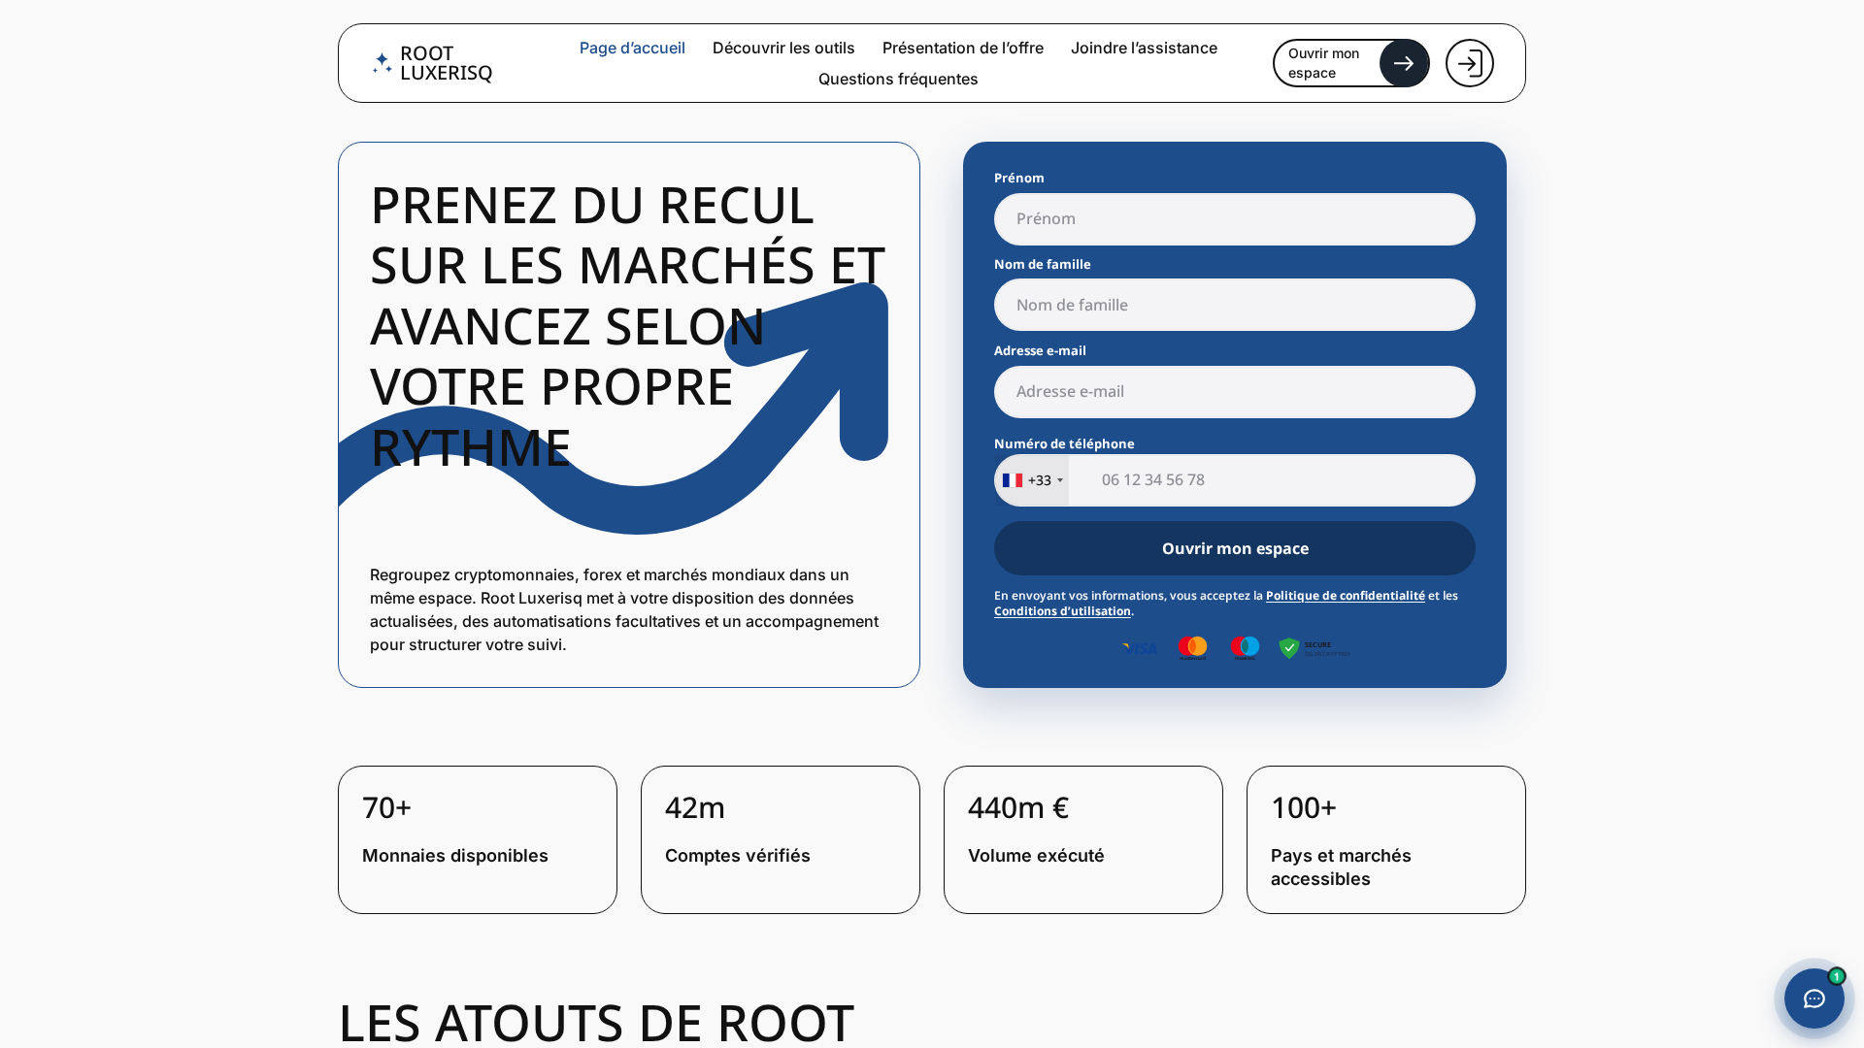Focus the Adresse e-mail input field
Screen dimensions: 1864x1048
pyautogui.click(x=1235, y=392)
